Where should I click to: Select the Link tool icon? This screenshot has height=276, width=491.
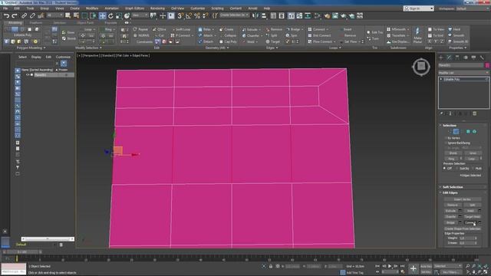click(24, 15)
